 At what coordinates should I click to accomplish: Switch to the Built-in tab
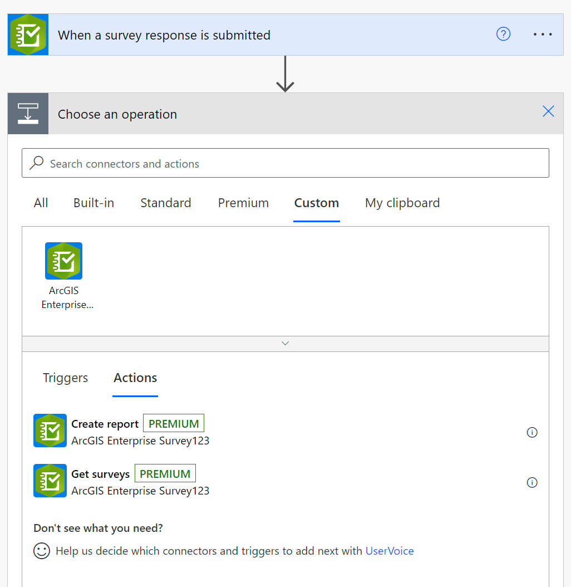pos(93,203)
